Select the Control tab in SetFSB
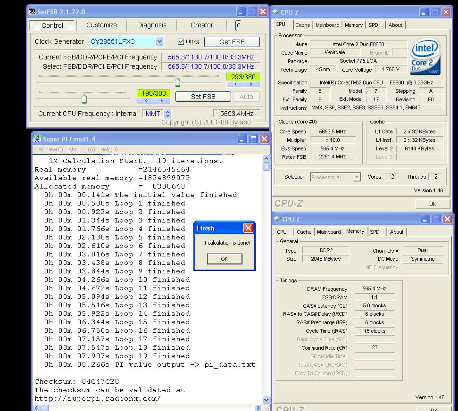The height and width of the screenshot is (411, 458). point(52,25)
